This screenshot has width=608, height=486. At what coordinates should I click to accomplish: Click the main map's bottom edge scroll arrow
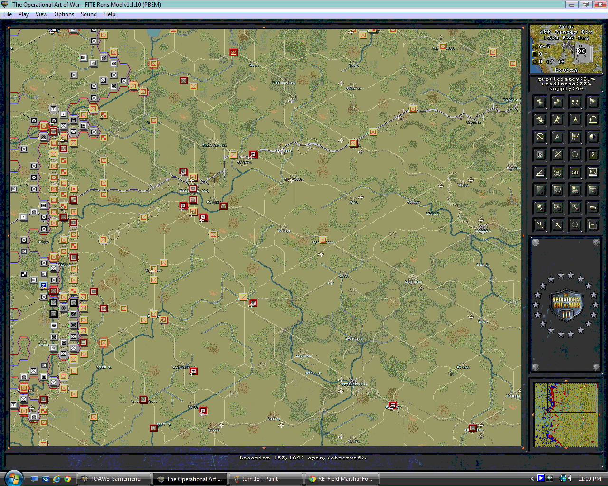click(264, 448)
